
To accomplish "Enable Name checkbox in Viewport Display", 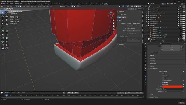I will pos(163,72).
